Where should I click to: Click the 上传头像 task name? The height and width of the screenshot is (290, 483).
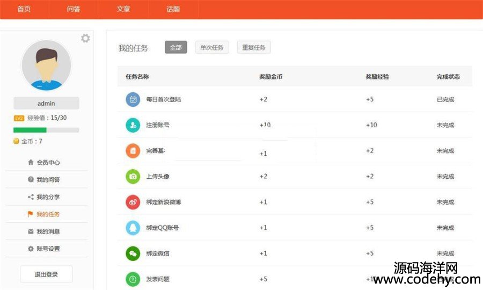[x=158, y=176]
